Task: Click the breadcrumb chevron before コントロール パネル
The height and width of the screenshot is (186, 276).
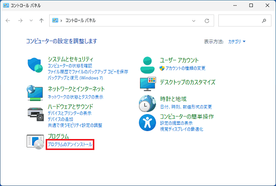Action: pyautogui.click(x=61, y=20)
